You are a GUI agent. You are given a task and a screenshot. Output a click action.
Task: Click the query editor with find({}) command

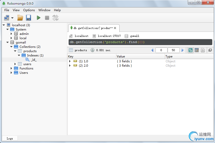pyautogui.click(x=140, y=42)
